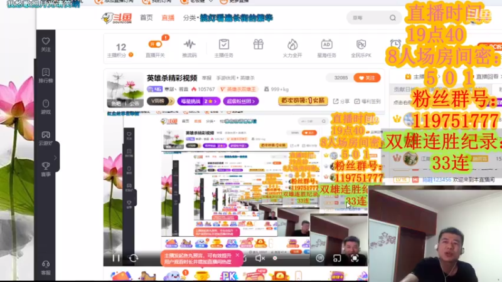Open the 超级粉丝团 fan club badge
Image resolution: width=502 pixels, height=282 pixels.
tap(241, 101)
